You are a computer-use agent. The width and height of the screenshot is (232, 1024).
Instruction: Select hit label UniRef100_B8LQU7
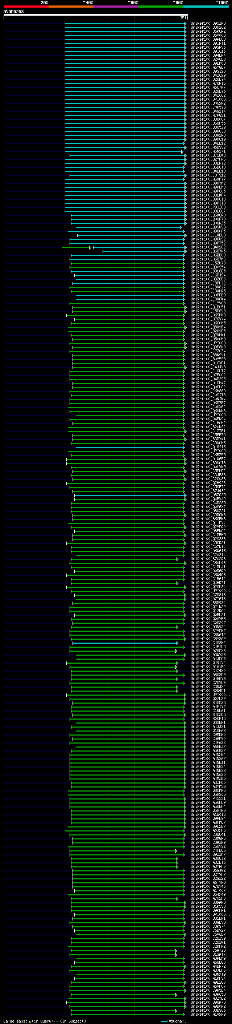(208, 211)
